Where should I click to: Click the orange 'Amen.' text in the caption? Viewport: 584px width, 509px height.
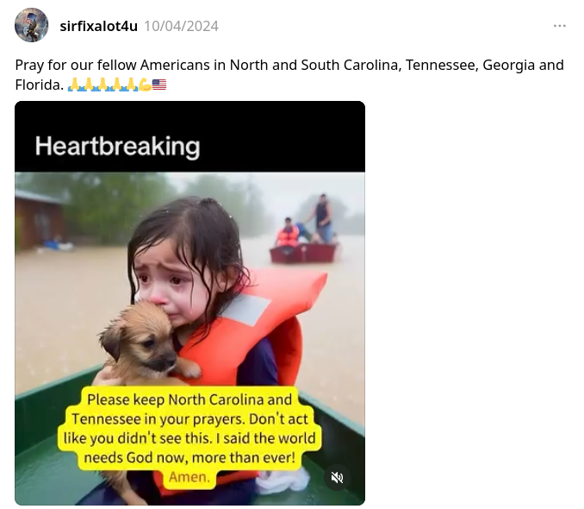point(189,477)
